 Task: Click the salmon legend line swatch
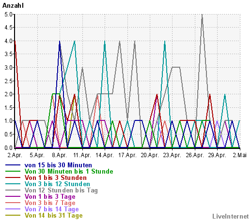tap(13, 203)
